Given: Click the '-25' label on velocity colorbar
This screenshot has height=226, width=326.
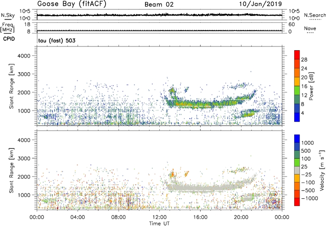Looking at the screenshot, I should click(306, 175).
